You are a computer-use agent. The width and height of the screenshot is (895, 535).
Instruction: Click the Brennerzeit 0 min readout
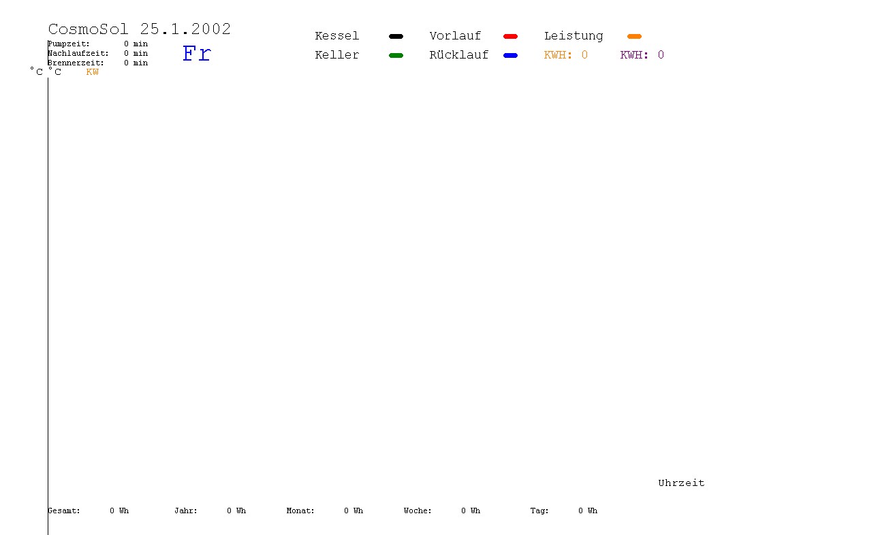97,63
